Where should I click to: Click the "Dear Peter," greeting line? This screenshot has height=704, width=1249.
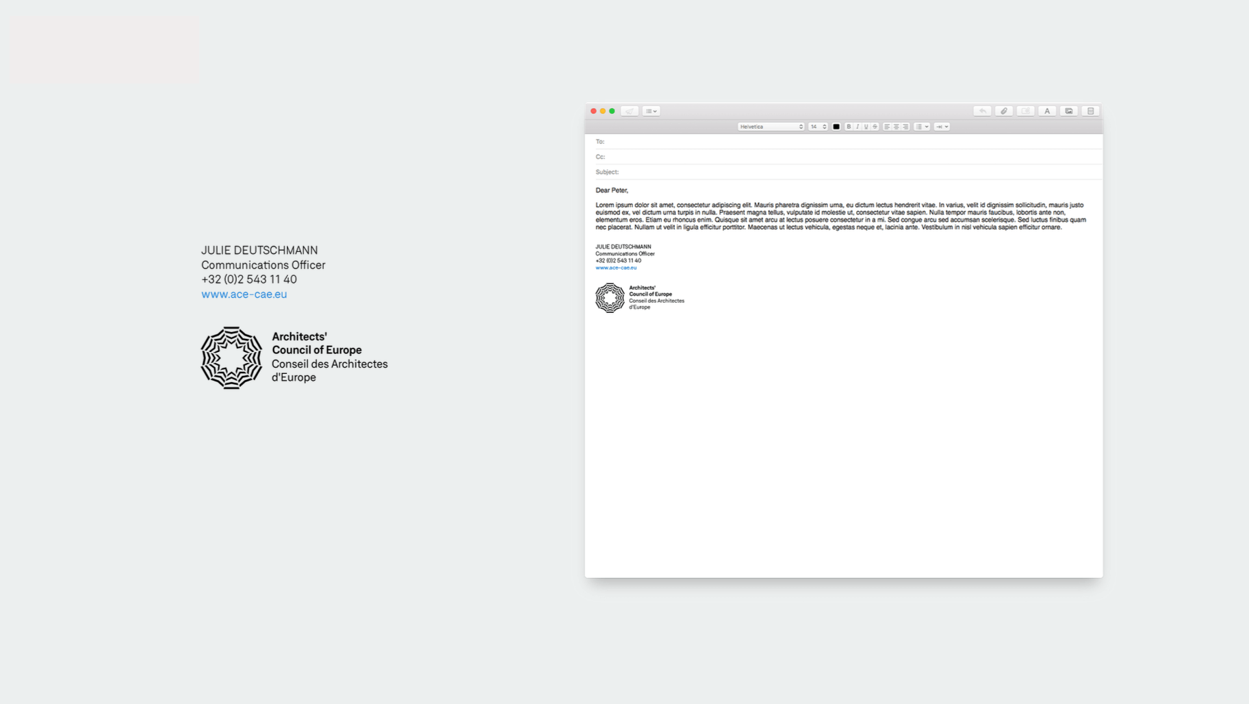612,190
